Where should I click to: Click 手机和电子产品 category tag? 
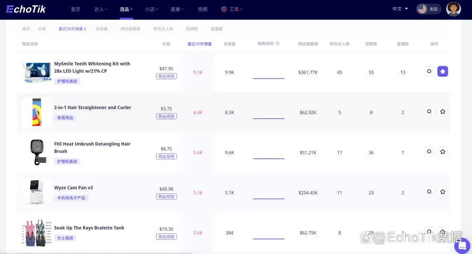tap(71, 198)
